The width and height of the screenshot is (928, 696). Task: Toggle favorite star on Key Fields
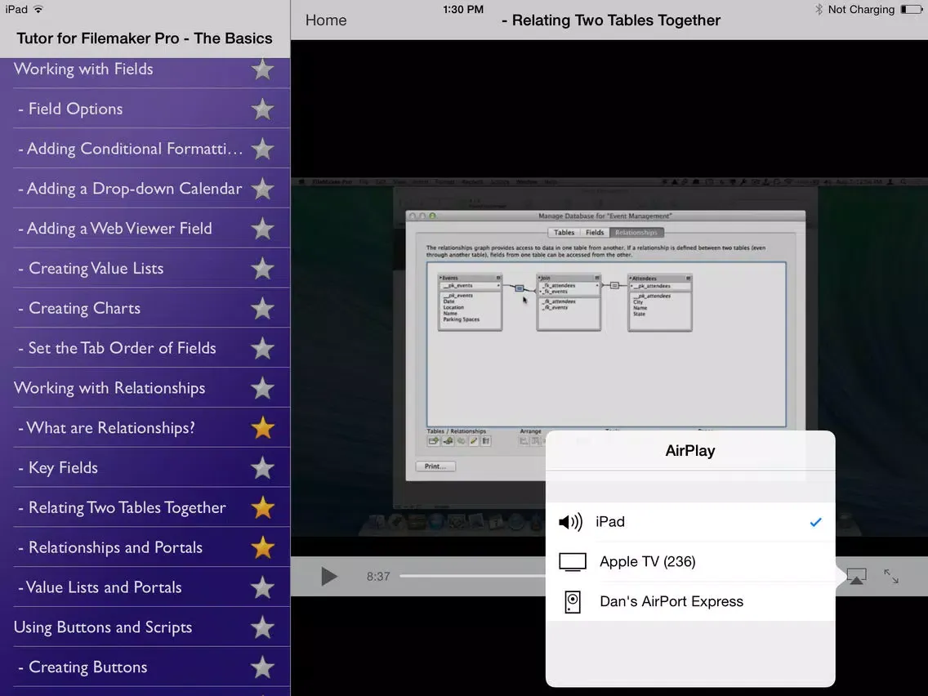[262, 468]
